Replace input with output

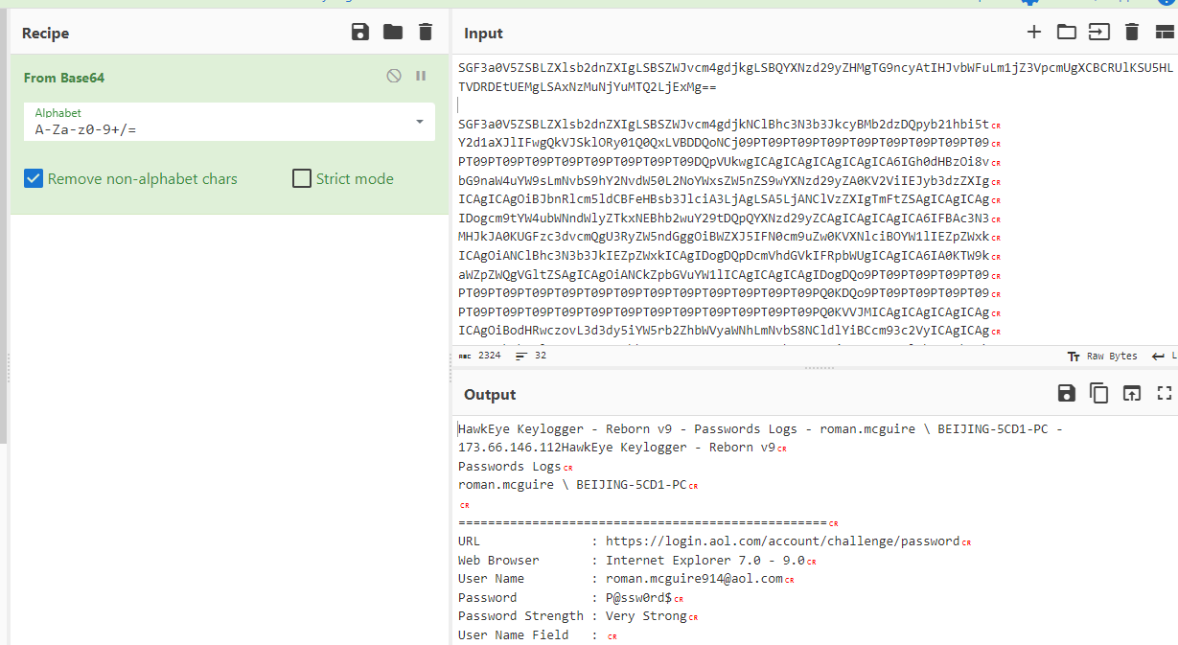1132,393
